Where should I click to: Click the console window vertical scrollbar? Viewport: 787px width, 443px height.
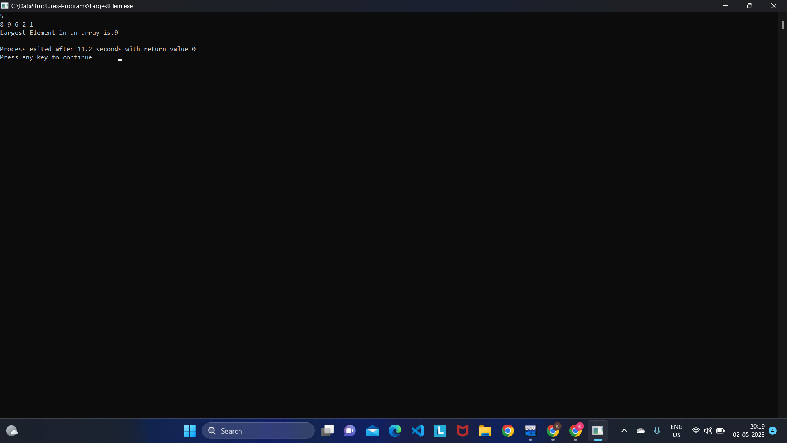tap(782, 25)
